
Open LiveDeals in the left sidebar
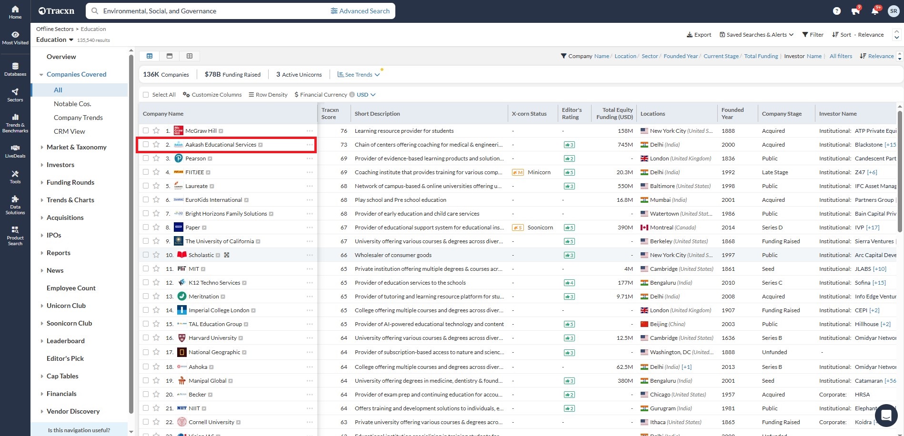tap(15, 151)
